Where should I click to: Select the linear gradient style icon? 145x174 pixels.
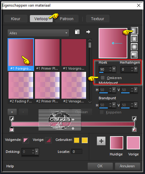135,31
